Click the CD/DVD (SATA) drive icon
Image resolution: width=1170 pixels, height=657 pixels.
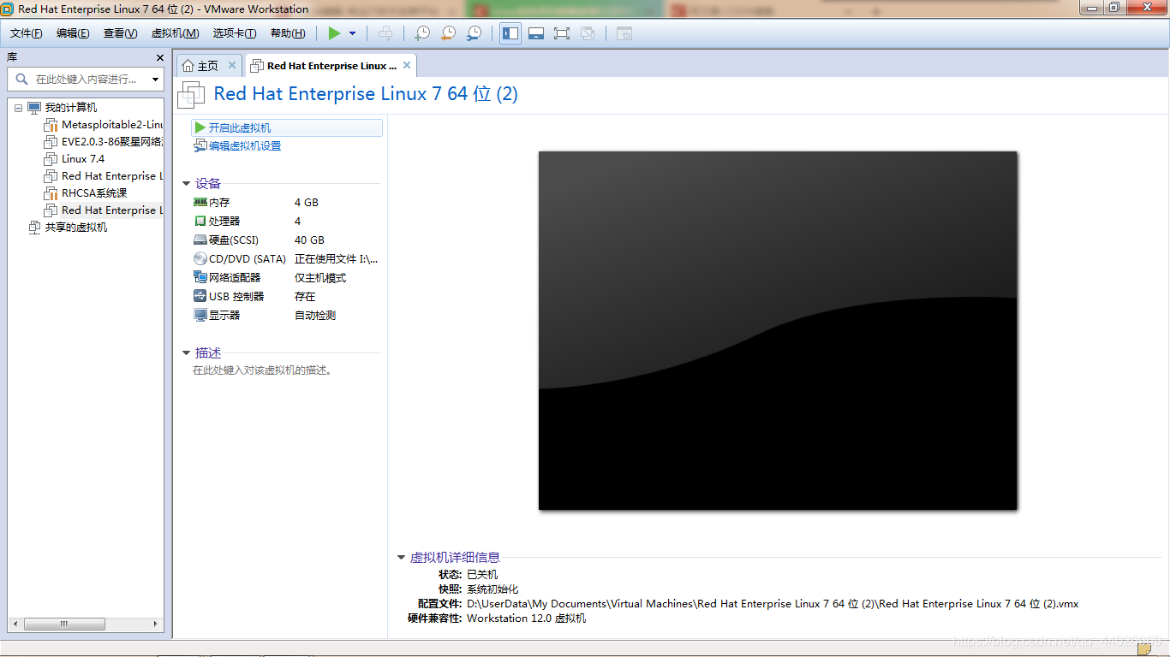(200, 259)
